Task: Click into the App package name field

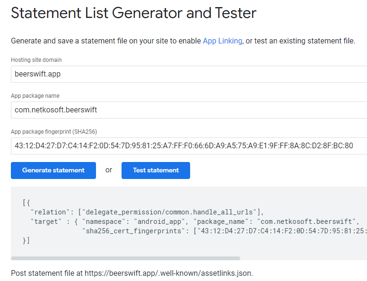Action: point(189,110)
